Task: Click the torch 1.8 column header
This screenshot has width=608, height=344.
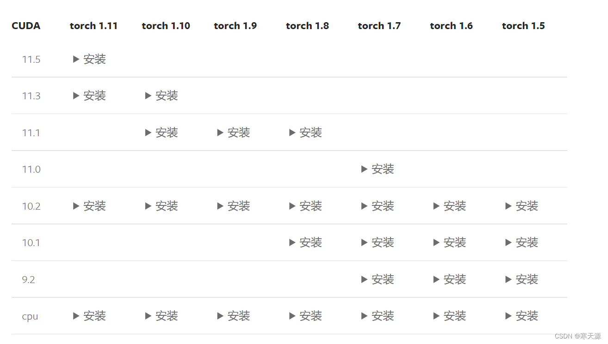Action: [x=308, y=26]
